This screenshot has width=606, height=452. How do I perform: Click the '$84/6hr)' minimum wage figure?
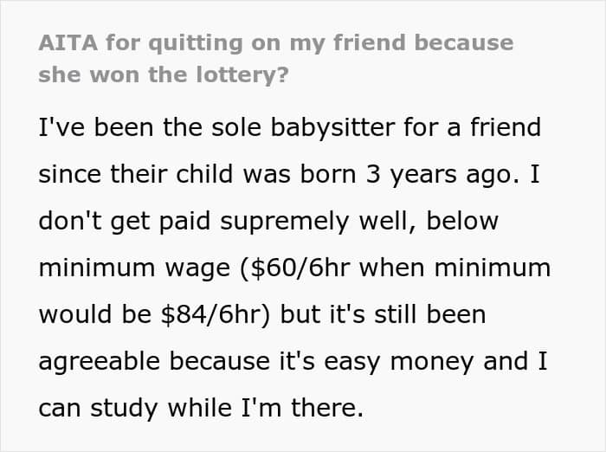click(x=215, y=314)
